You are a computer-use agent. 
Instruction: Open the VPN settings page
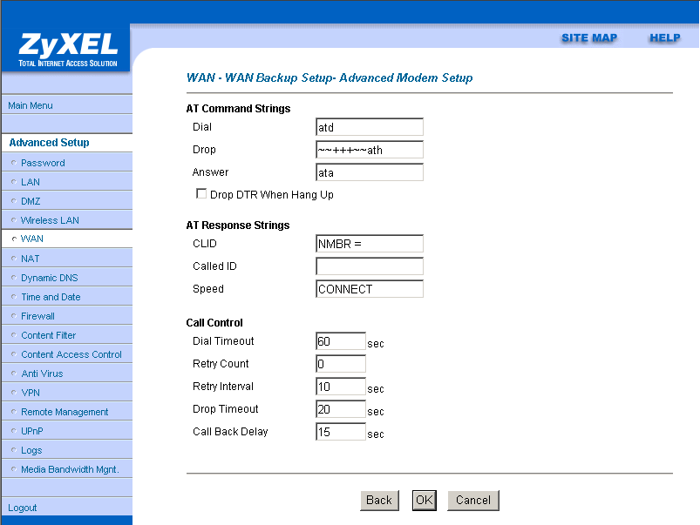pyautogui.click(x=31, y=394)
